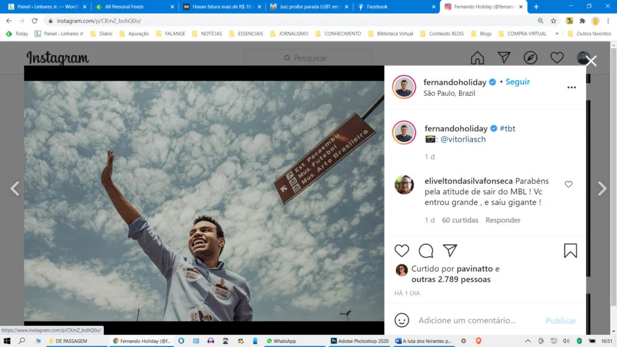The height and width of the screenshot is (347, 617).
Task: Reload the page
Action: click(34, 21)
